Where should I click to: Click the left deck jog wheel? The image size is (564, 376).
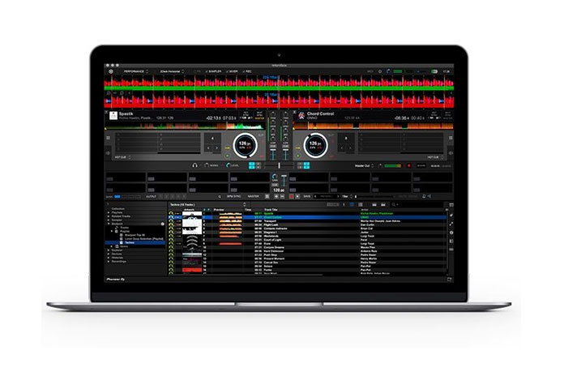(x=246, y=146)
